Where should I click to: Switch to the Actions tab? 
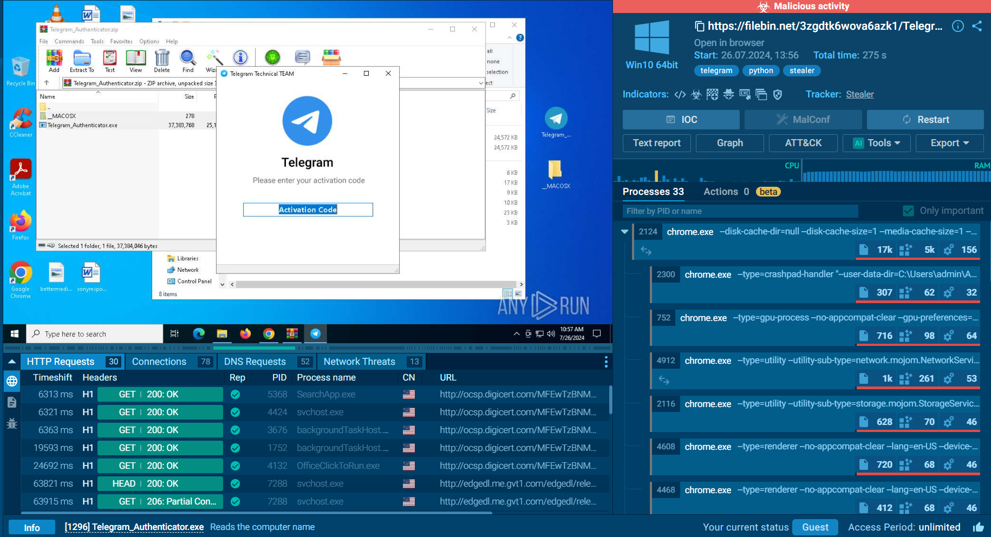[726, 192]
